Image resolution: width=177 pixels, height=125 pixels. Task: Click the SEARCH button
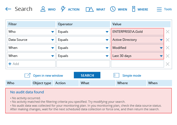pyautogui.click(x=87, y=75)
